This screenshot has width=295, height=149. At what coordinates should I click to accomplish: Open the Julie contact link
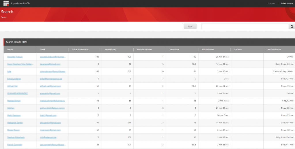click(9, 71)
